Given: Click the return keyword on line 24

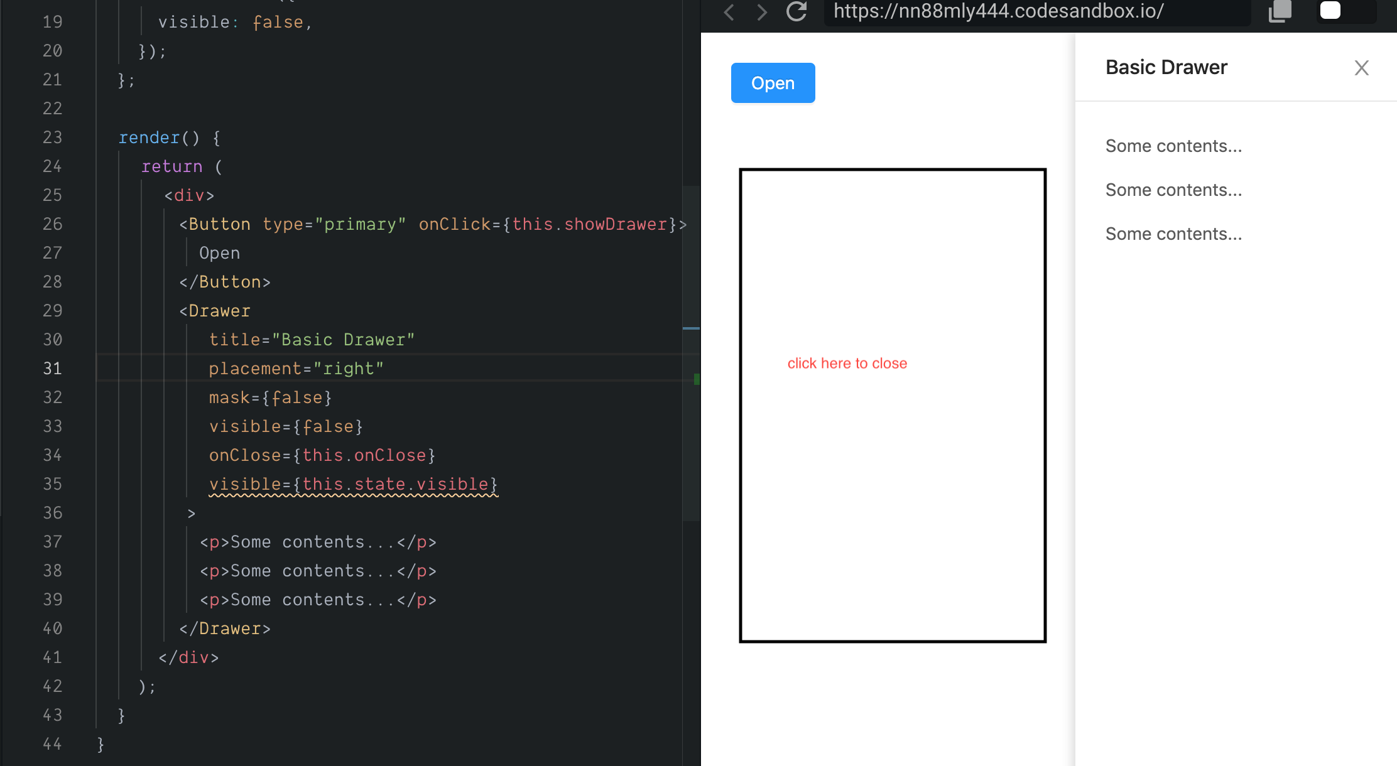Looking at the screenshot, I should point(171,166).
